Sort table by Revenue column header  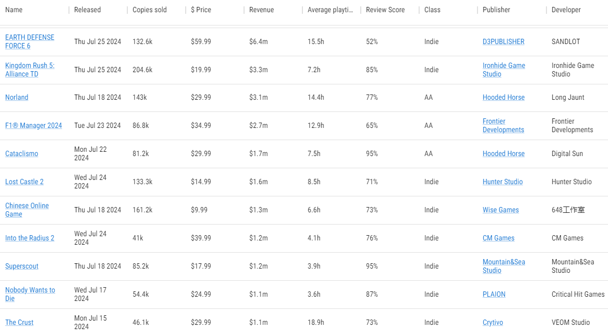[262, 10]
